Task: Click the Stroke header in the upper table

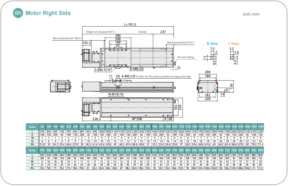Action: click(32, 127)
